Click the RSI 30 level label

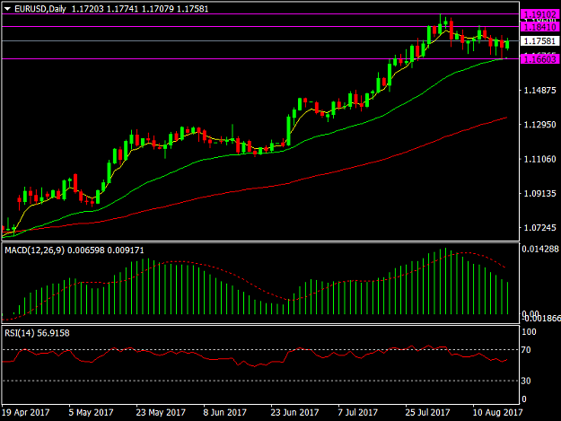(526, 381)
